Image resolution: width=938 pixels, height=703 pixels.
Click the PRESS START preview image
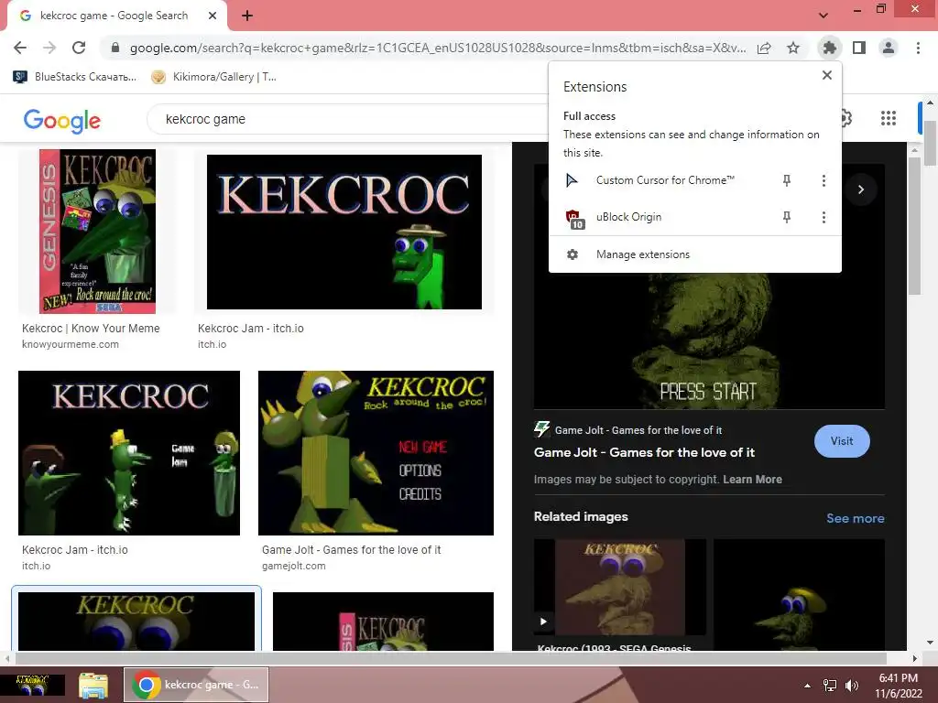pos(709,341)
